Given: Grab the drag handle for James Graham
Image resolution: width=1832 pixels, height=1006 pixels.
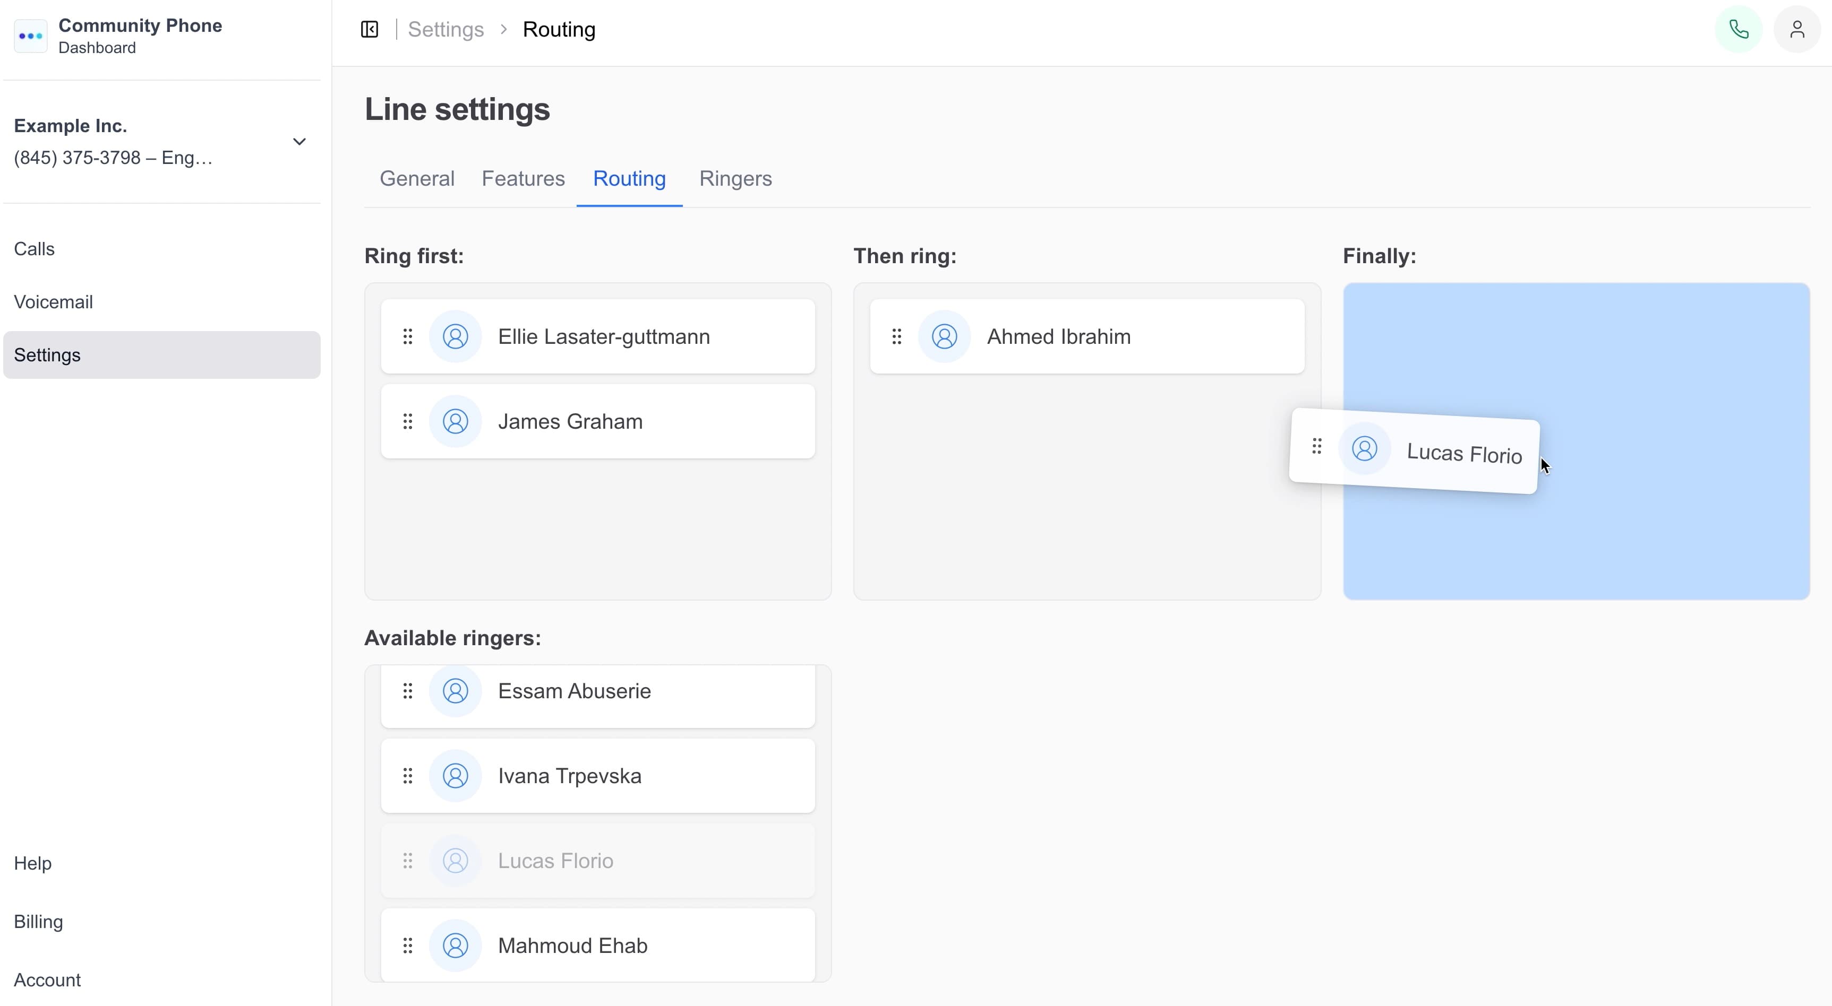Looking at the screenshot, I should click(407, 421).
